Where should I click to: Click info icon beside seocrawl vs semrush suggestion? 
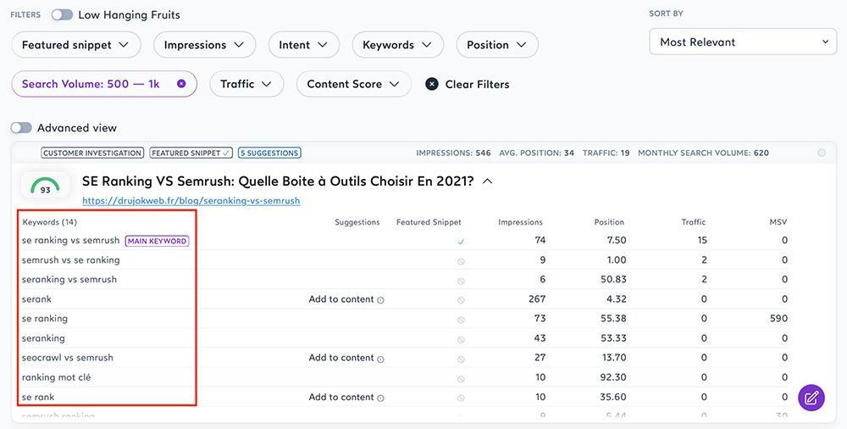pyautogui.click(x=380, y=359)
